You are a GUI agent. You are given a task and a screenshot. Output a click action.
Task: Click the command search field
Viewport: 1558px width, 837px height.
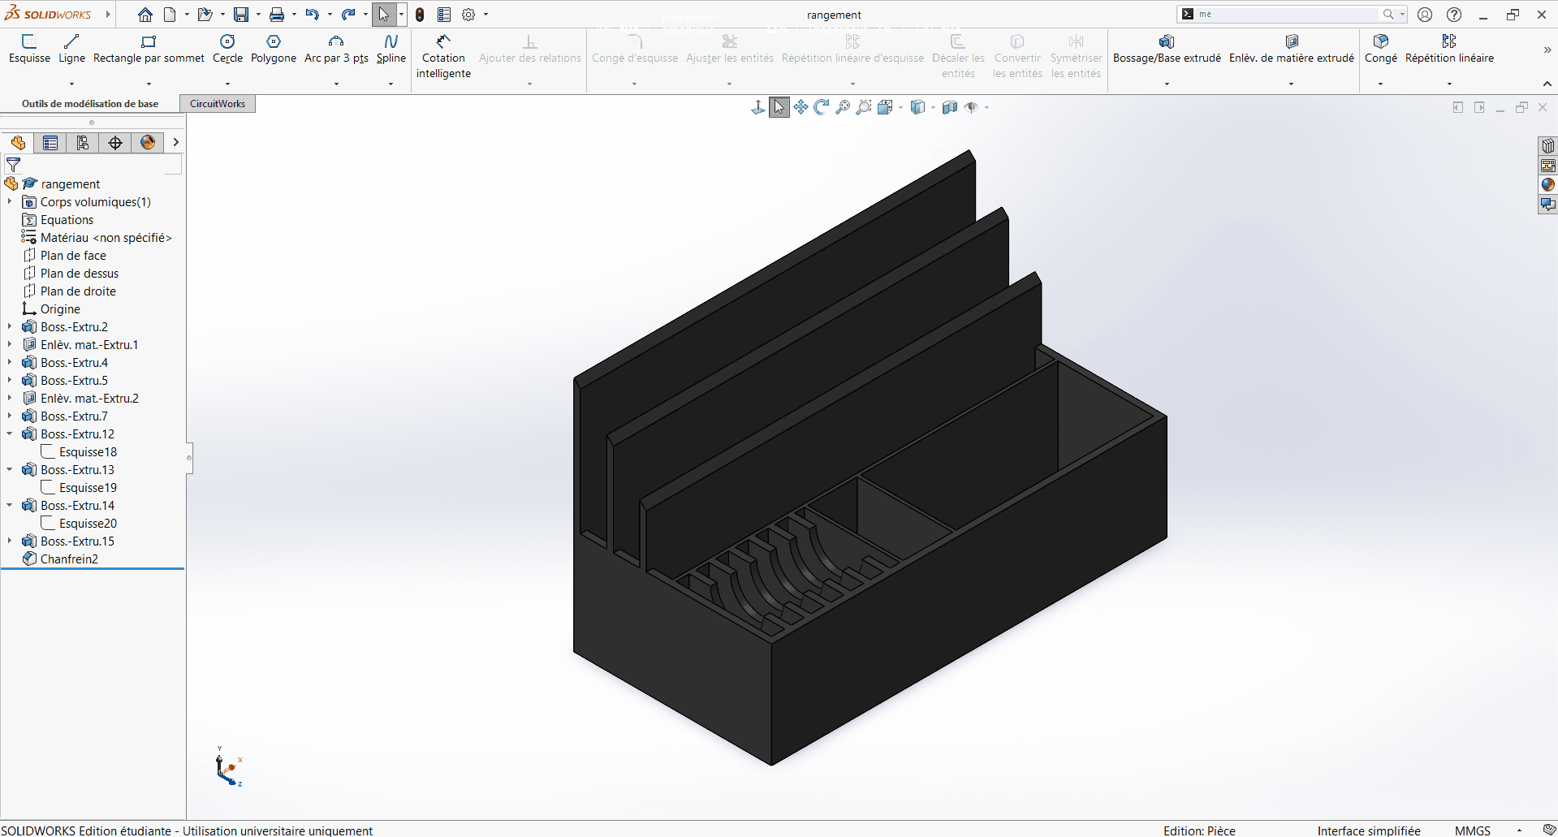click(x=1288, y=15)
